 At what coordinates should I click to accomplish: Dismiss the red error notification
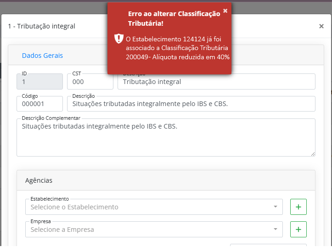point(225,11)
